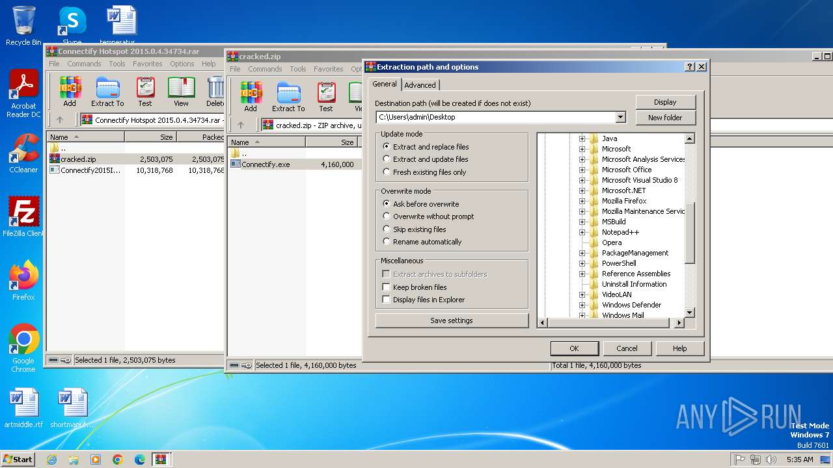Open Internet Explorer in taskbar
This screenshot has width=833, height=468.
tap(51, 460)
